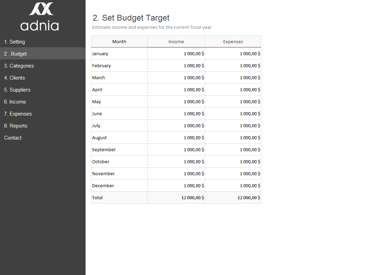The height and width of the screenshot is (275, 369).
Task: Select the Total row label
Action: click(x=119, y=198)
